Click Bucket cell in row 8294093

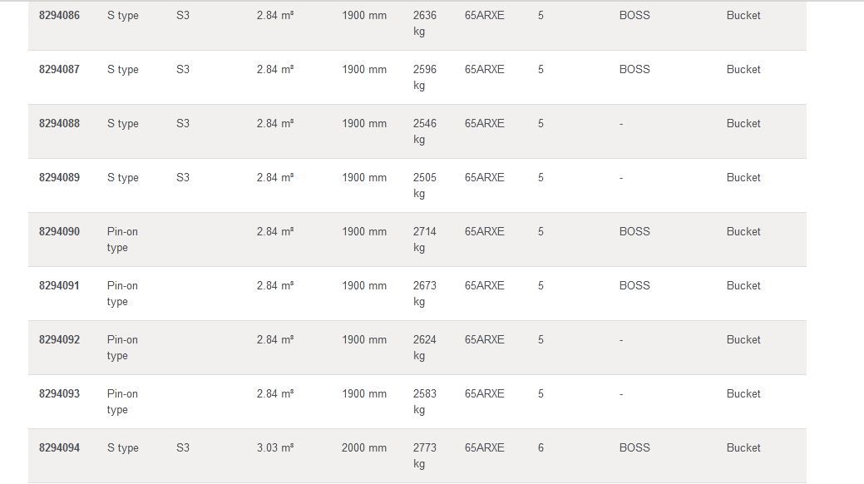[743, 393]
